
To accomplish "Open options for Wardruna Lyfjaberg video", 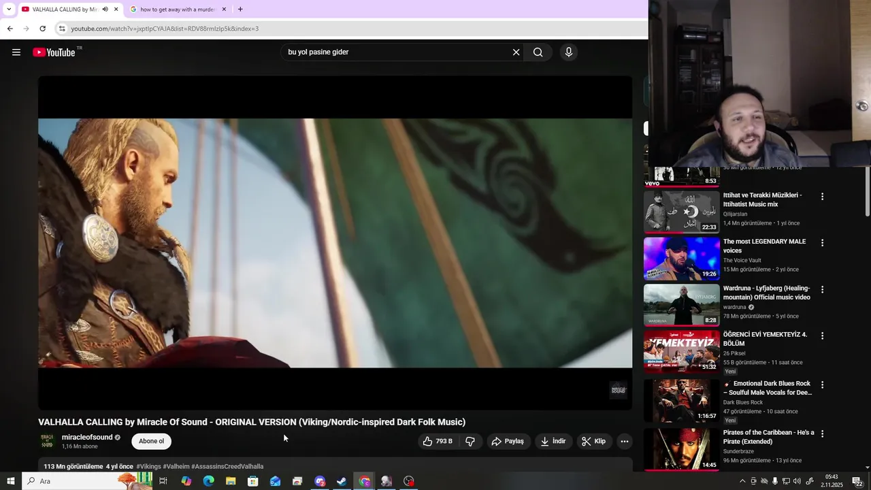I will [x=822, y=289].
